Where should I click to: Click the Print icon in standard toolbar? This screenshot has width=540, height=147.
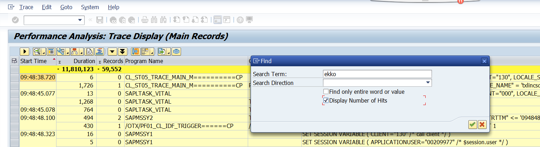tap(145, 20)
